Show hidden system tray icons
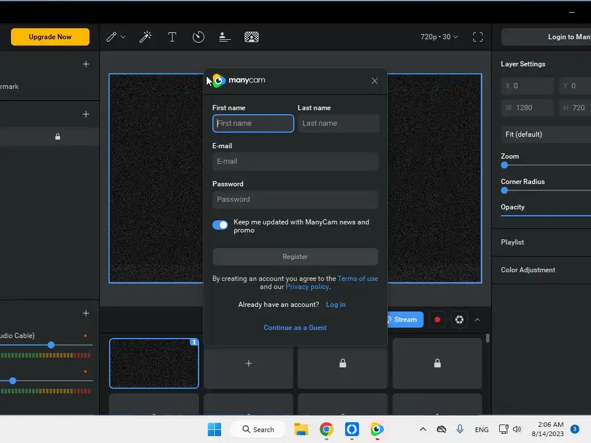Image resolution: width=591 pixels, height=443 pixels. click(x=423, y=429)
